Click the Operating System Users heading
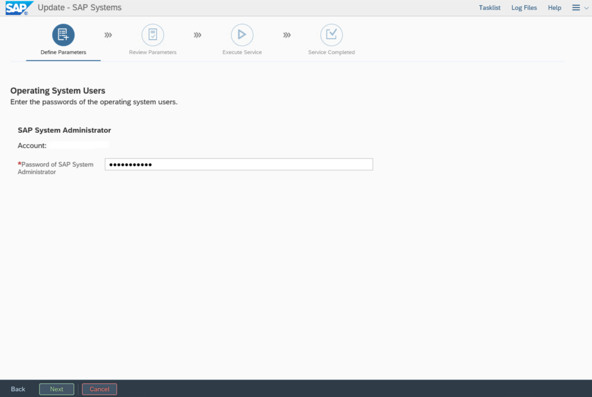This screenshot has height=397, width=592. [58, 91]
